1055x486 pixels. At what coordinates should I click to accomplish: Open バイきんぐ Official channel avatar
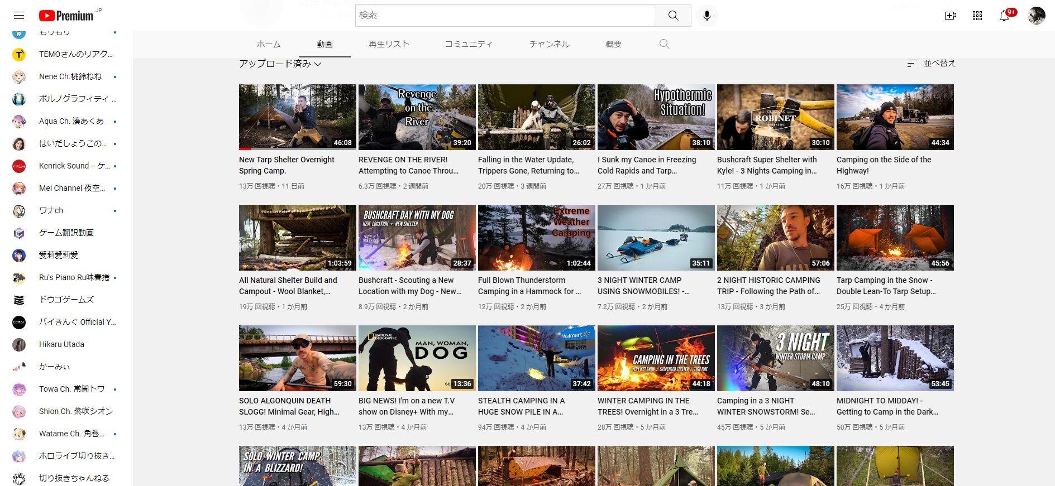pyautogui.click(x=19, y=322)
